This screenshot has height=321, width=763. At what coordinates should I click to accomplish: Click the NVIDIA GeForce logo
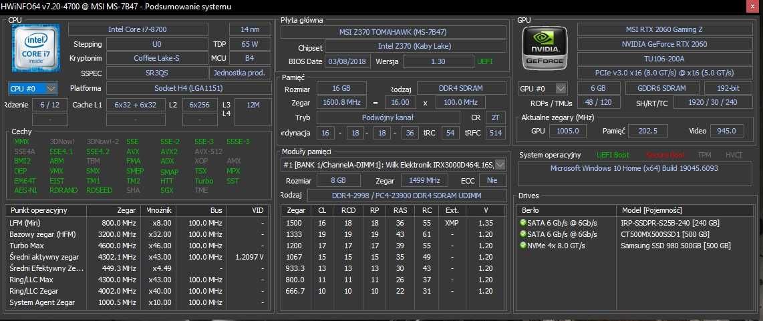(545, 47)
